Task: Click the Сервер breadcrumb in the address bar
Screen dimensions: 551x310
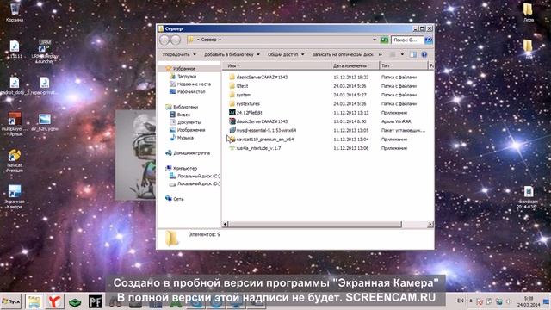Action: [208, 40]
